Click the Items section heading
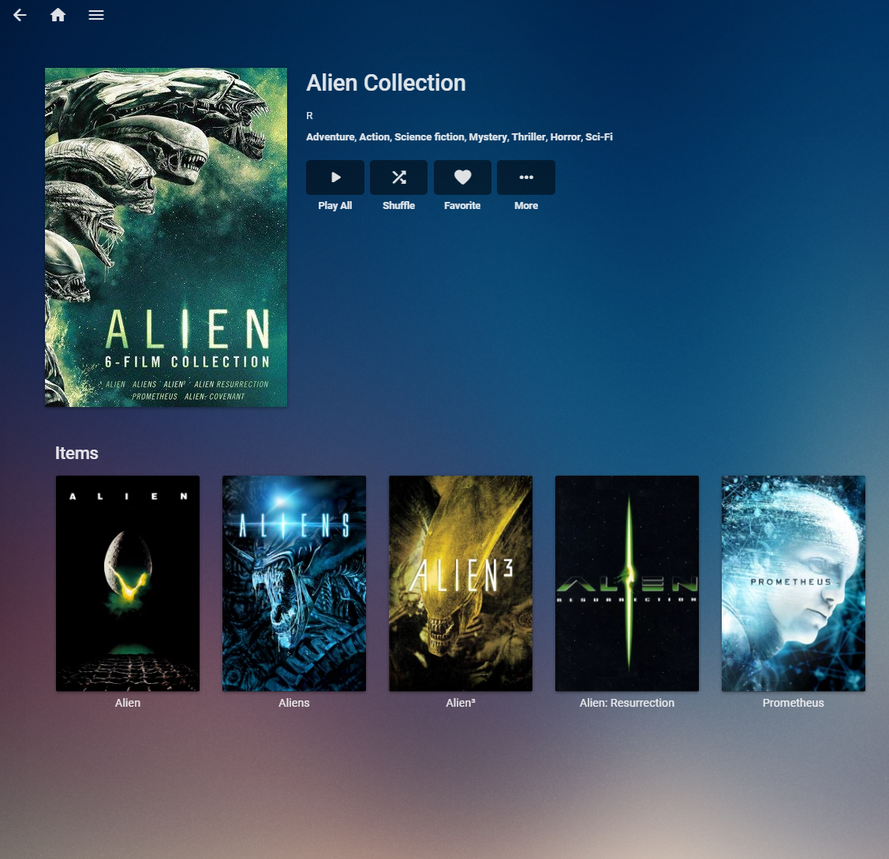The height and width of the screenshot is (859, 889). pyautogui.click(x=77, y=453)
